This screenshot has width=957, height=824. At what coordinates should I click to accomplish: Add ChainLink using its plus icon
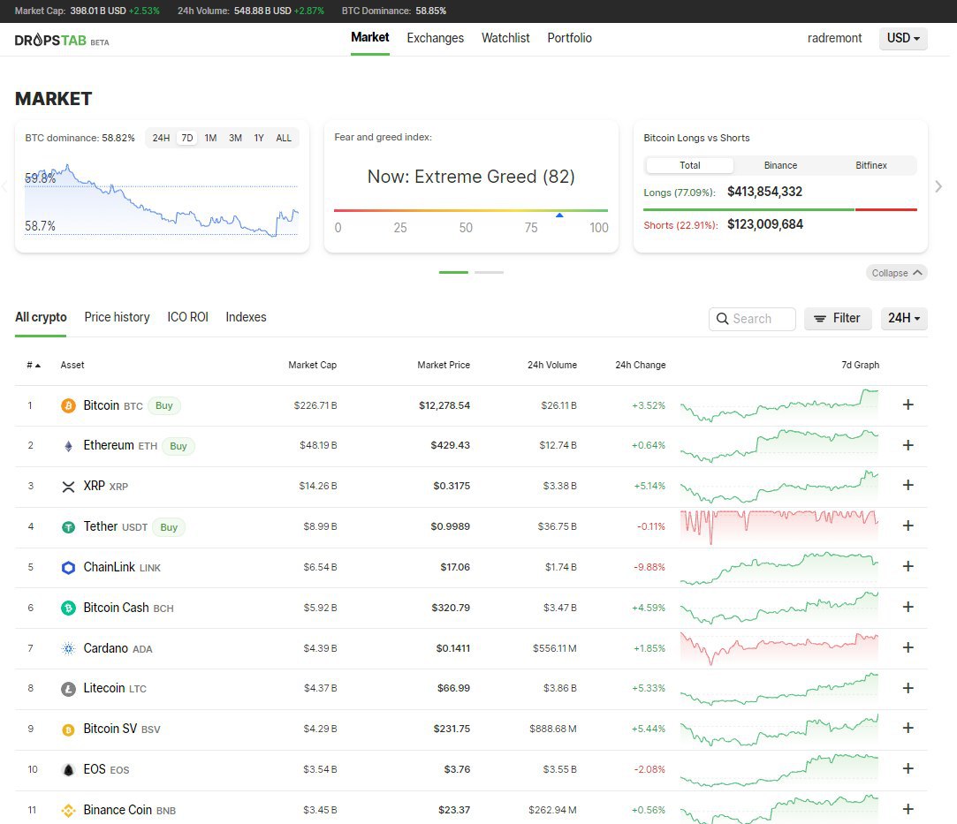click(908, 566)
